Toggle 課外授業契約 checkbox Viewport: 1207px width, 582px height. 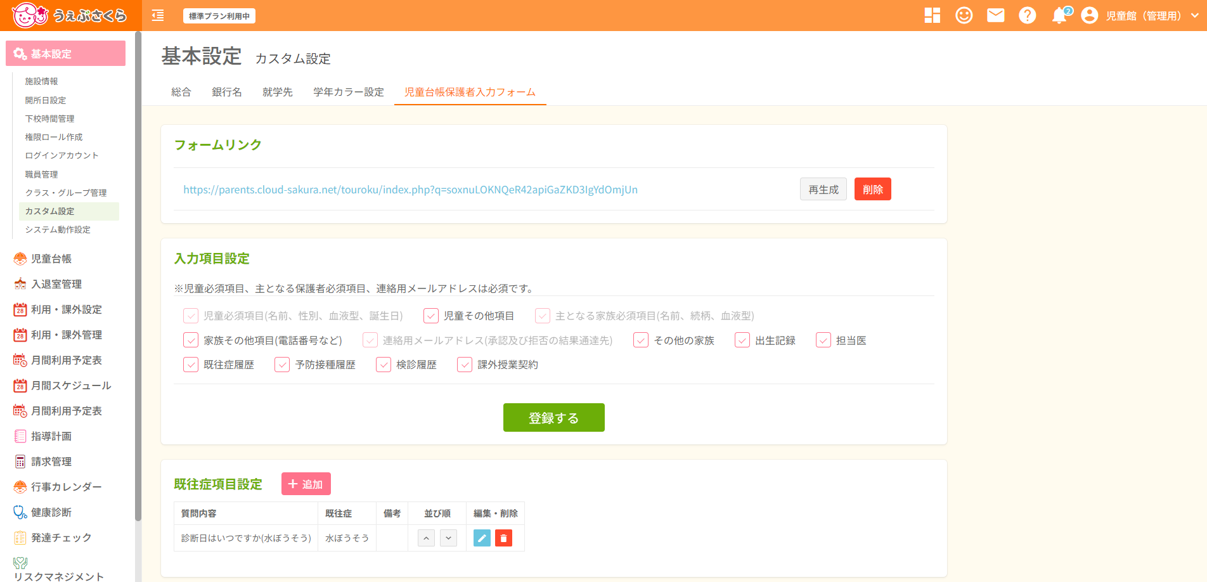[465, 365]
